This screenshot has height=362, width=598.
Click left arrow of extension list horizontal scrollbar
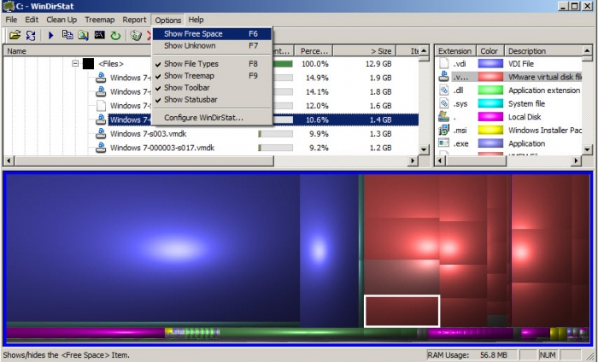(x=440, y=161)
